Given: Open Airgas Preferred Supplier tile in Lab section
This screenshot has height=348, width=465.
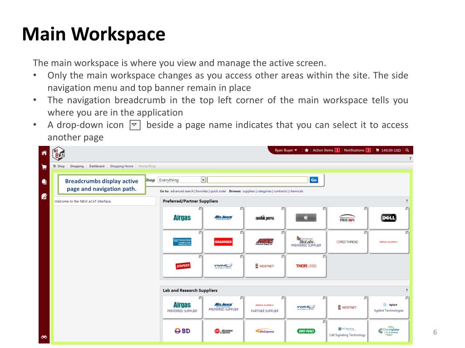Looking at the screenshot, I should point(183,307).
